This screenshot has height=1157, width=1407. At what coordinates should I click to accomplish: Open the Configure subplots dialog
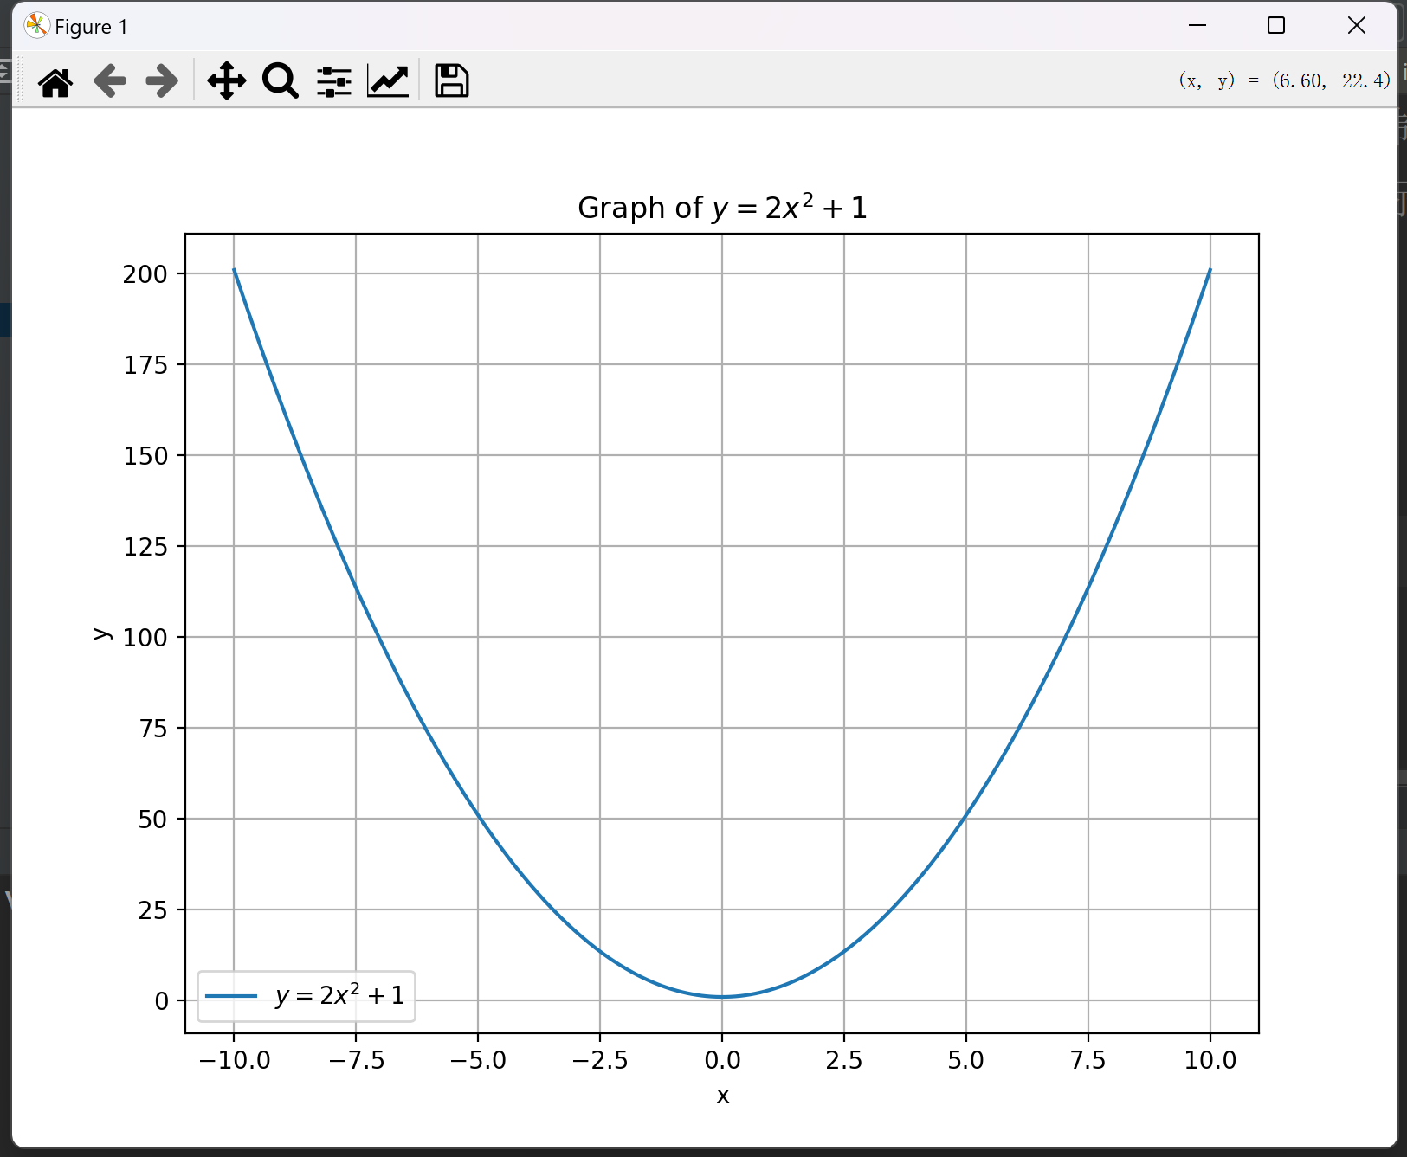tap(334, 81)
